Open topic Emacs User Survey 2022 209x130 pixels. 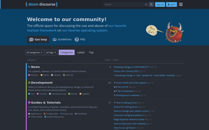click(126, 71)
